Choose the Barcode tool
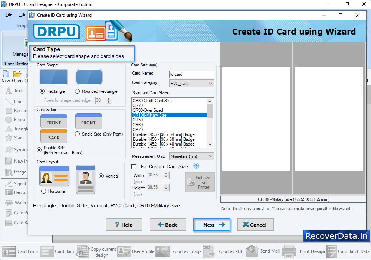Image resolution: width=371 pixels, height=260 pixels. [16, 192]
